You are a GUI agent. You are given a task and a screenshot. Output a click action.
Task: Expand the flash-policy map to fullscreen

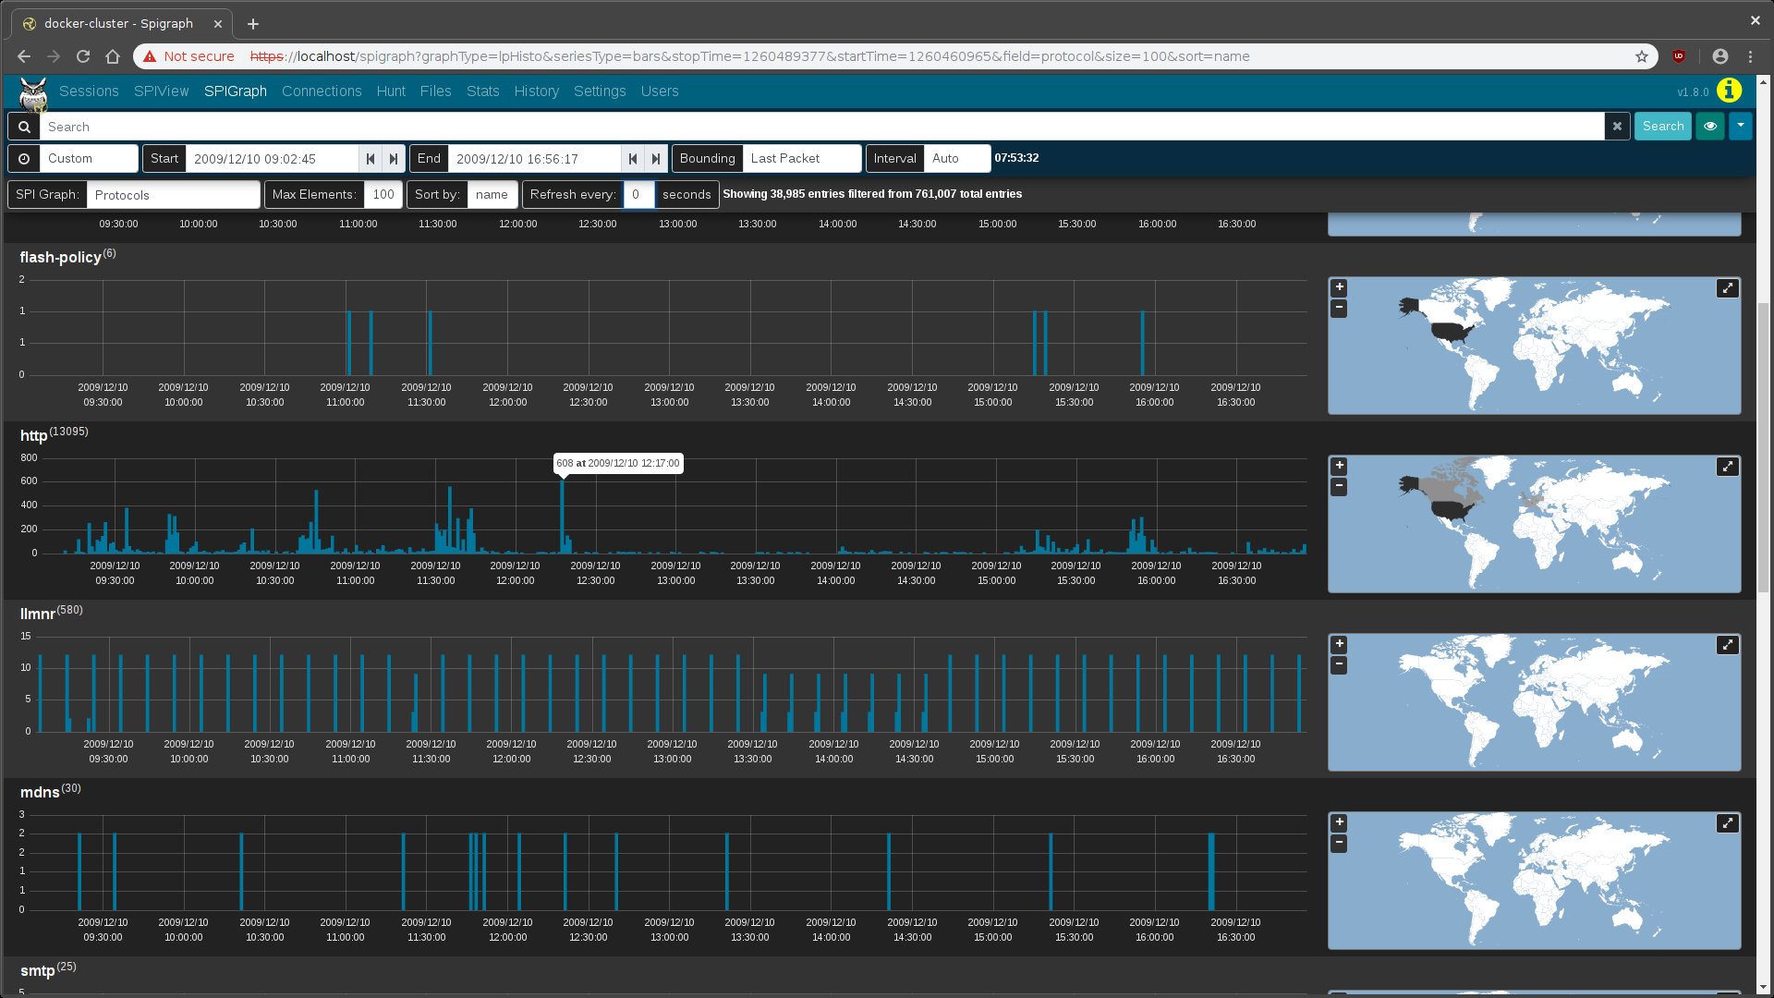point(1727,288)
